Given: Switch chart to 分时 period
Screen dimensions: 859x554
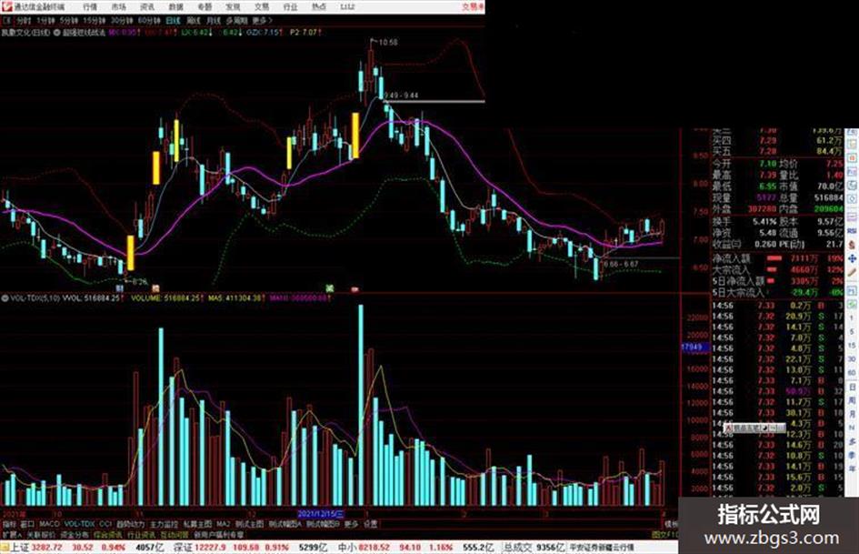Looking at the screenshot, I should pos(23,21).
